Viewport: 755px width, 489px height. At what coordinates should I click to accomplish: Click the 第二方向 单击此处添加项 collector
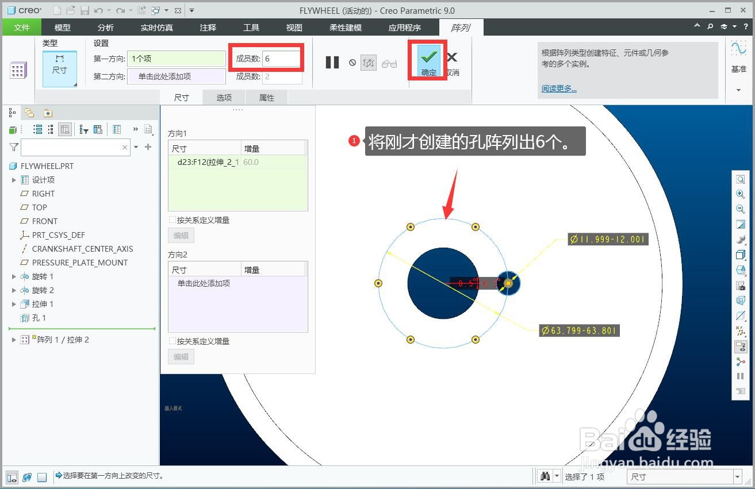coord(176,76)
